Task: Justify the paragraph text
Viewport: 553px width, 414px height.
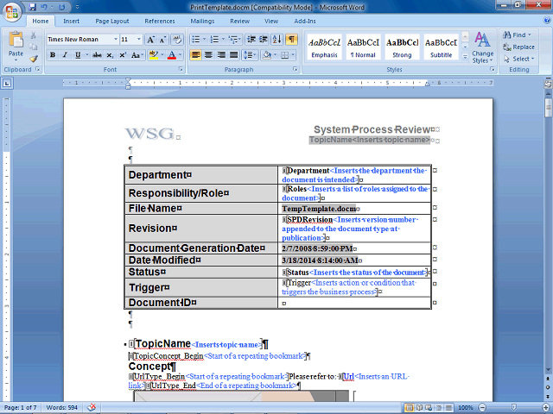Action: pos(233,55)
